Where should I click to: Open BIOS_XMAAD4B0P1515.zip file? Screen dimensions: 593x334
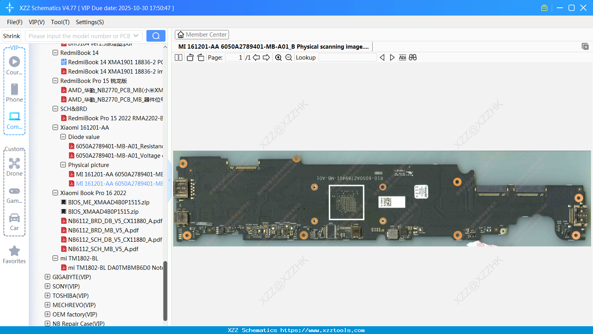click(x=100, y=212)
